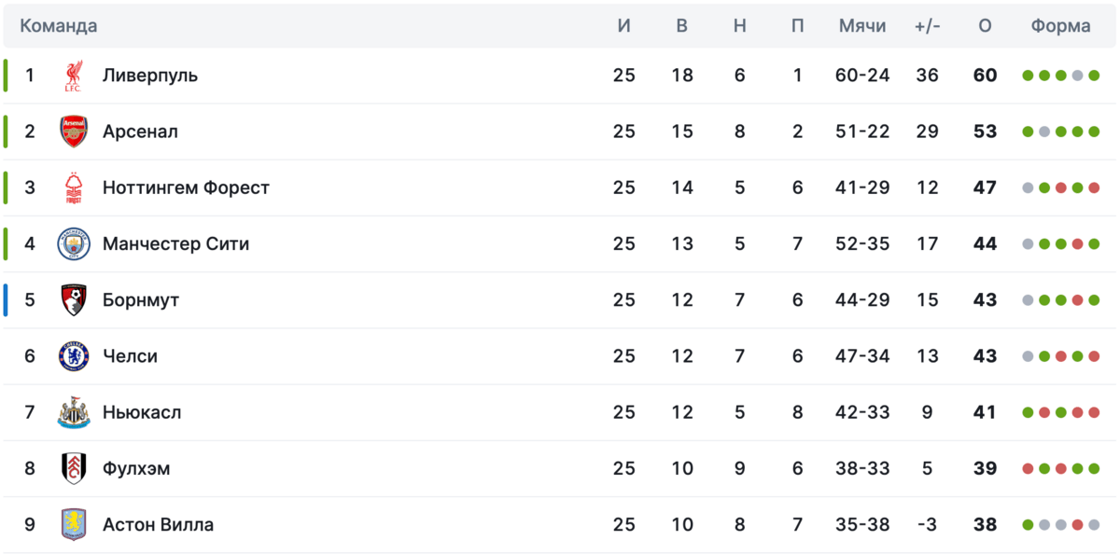Click Fulham's first red form dot
This screenshot has width=1120, height=554.
click(x=1028, y=468)
